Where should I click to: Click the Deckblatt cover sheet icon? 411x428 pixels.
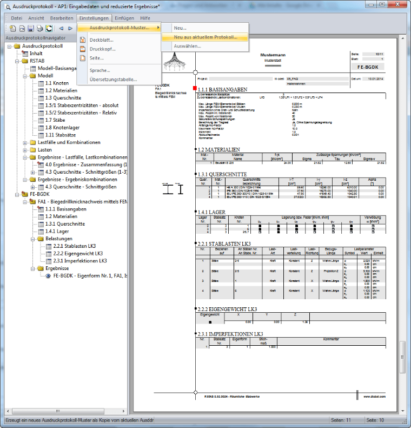tap(83, 40)
